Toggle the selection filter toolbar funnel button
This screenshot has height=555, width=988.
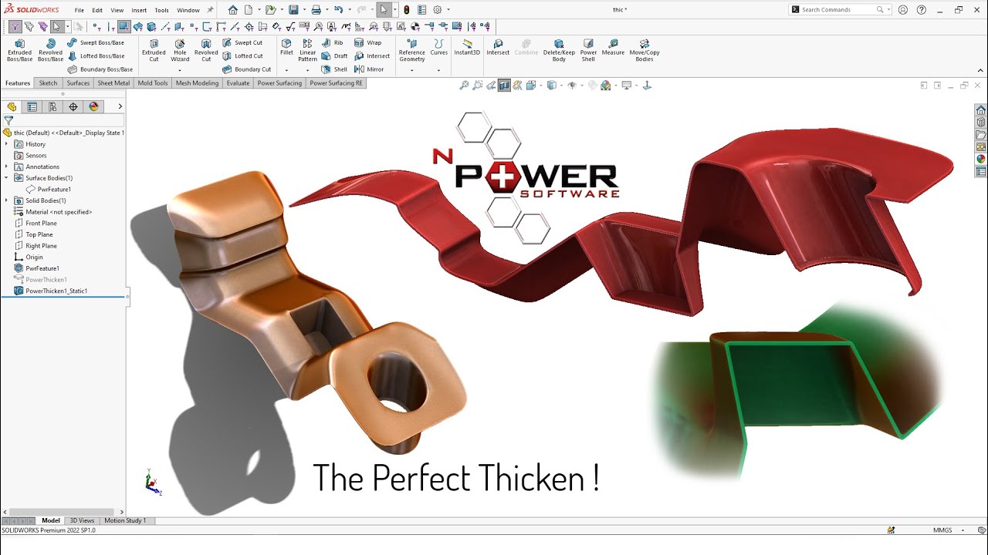tap(15, 27)
